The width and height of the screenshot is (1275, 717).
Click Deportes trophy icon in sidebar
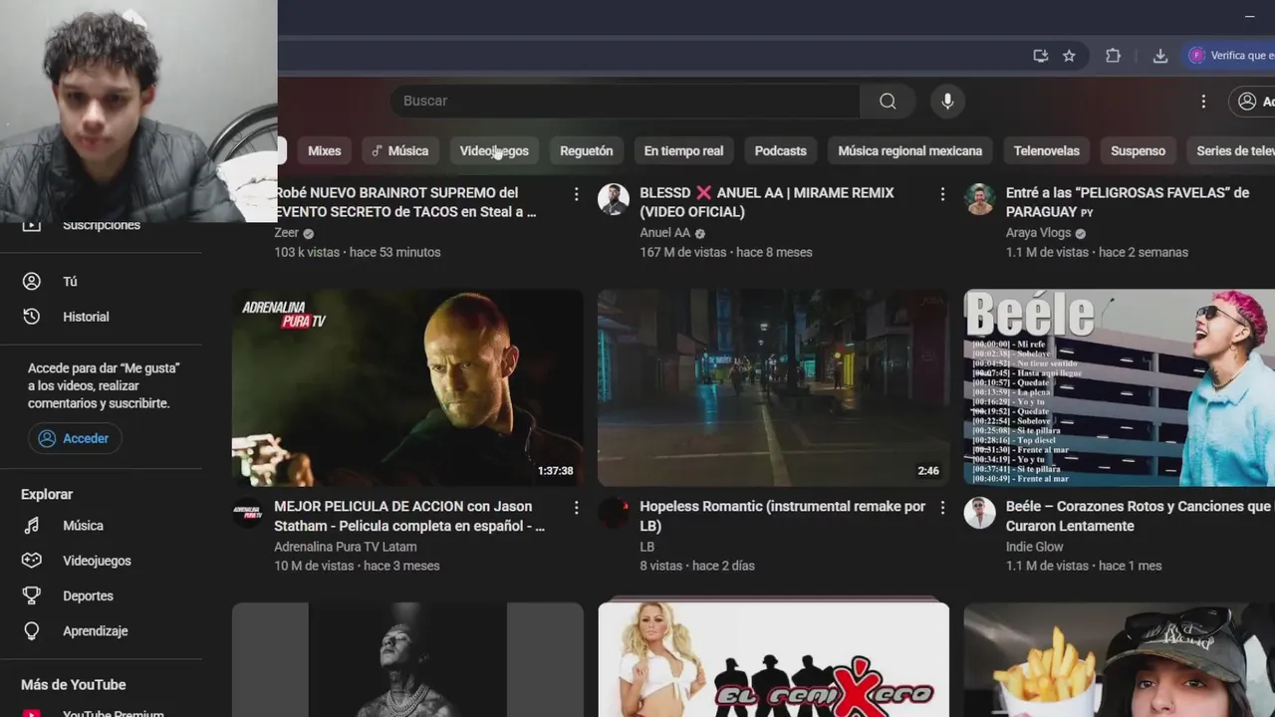pos(32,596)
